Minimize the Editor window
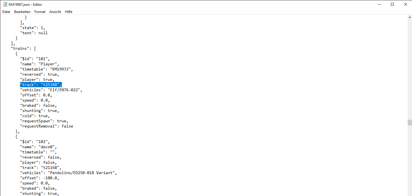Screen dimensions: 412x196 (x=379, y=4)
